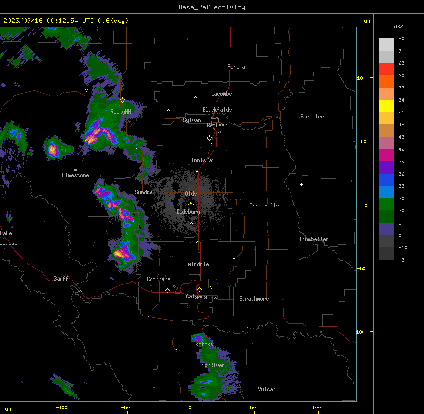Click the yellow diamond marker above RockyMH

(122, 100)
